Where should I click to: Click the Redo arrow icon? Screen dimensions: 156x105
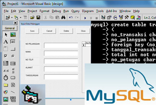pyautogui.click(x=77, y=17)
